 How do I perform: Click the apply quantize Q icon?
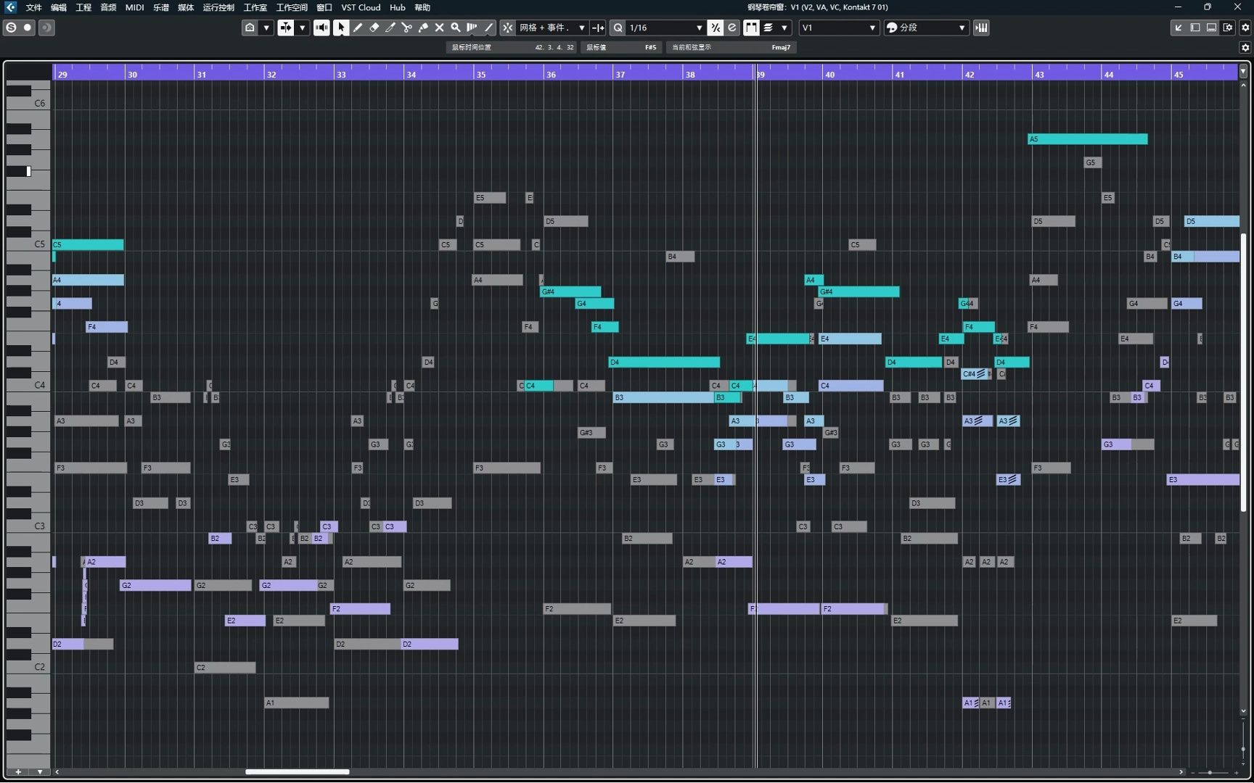pyautogui.click(x=618, y=28)
